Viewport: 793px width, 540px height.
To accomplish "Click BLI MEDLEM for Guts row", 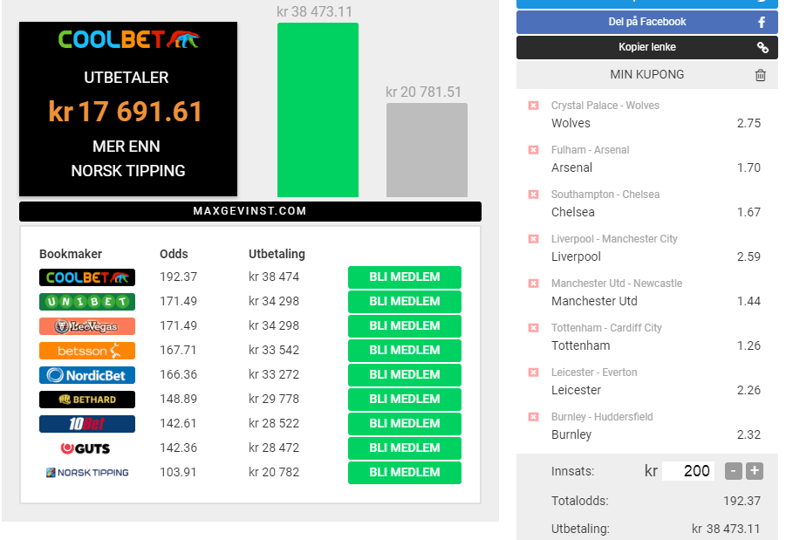I will (405, 448).
